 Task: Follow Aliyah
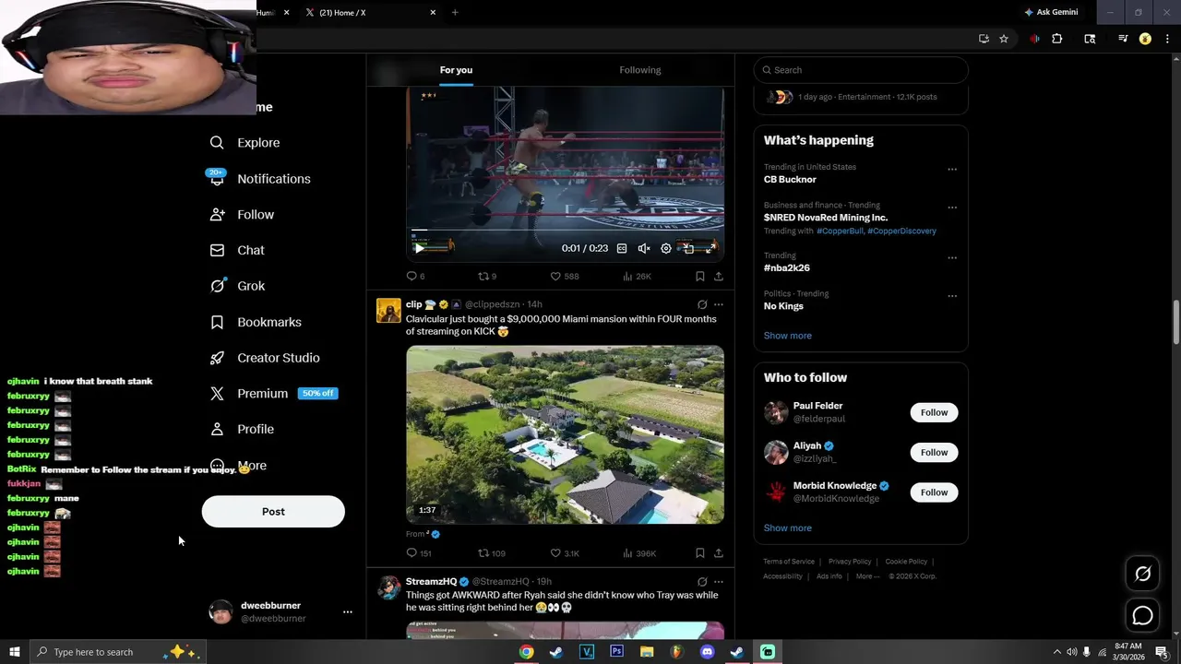[x=934, y=452]
